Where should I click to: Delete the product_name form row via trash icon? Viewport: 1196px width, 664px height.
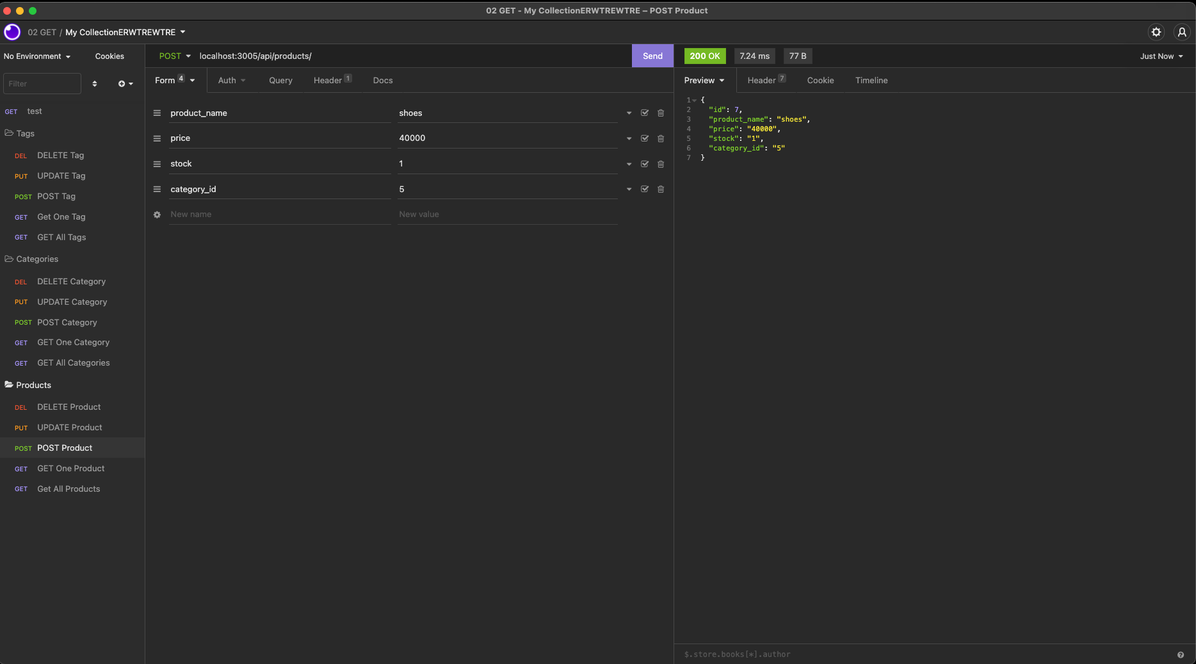pyautogui.click(x=660, y=113)
